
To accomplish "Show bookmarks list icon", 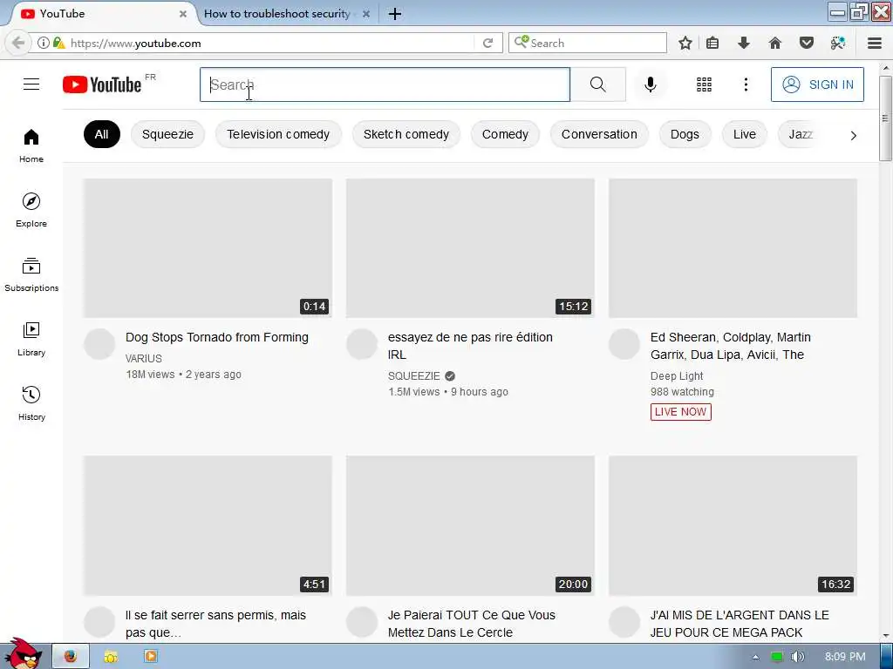I will pyautogui.click(x=712, y=43).
